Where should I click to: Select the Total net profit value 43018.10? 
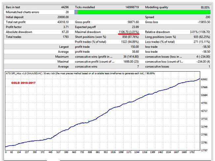point(62,22)
